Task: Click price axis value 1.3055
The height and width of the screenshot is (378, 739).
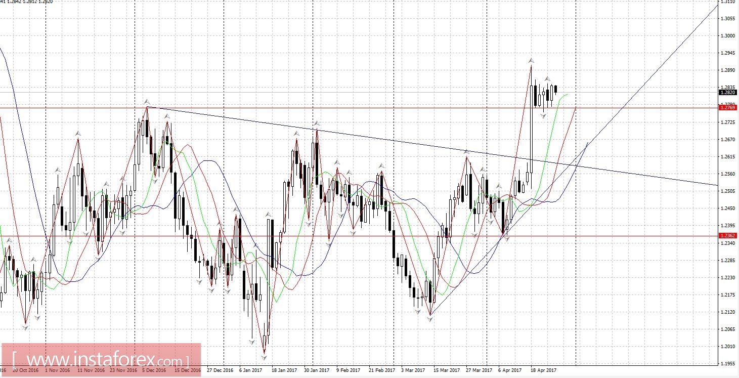Action: point(728,19)
